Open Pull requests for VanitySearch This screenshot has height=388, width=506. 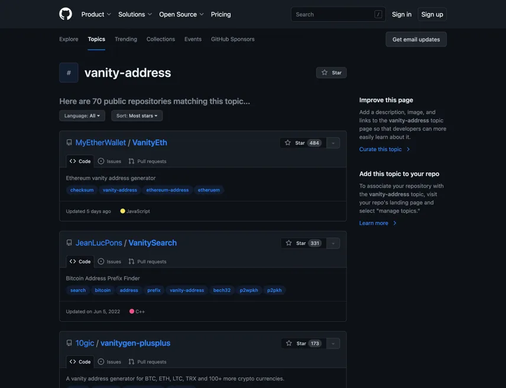tap(147, 262)
